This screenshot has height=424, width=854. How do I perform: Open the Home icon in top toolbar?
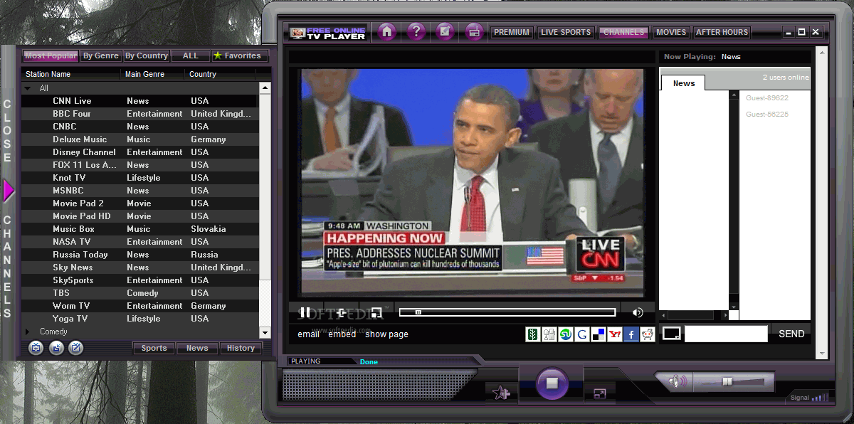coord(386,32)
